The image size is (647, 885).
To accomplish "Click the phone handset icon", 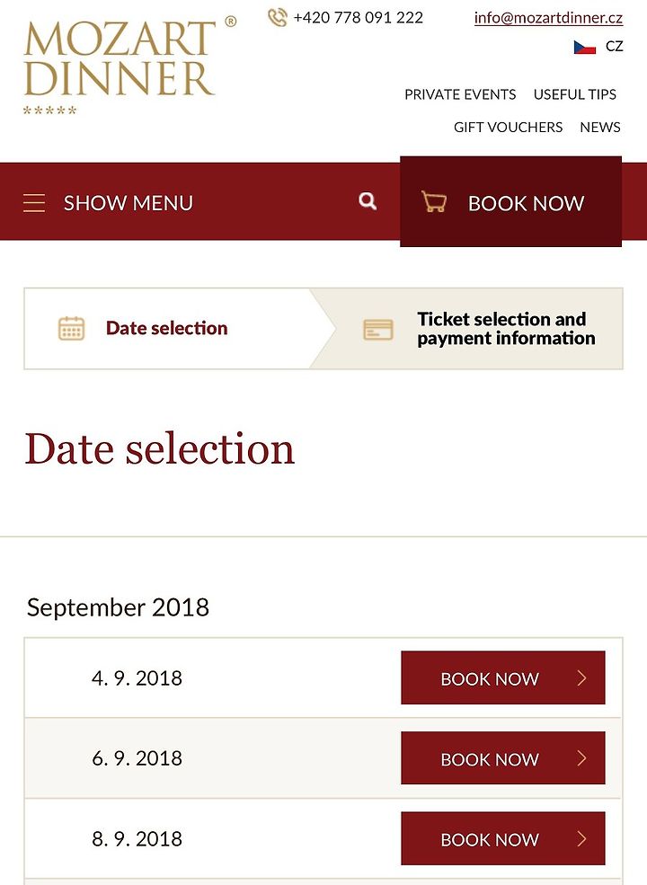I will pyautogui.click(x=277, y=17).
